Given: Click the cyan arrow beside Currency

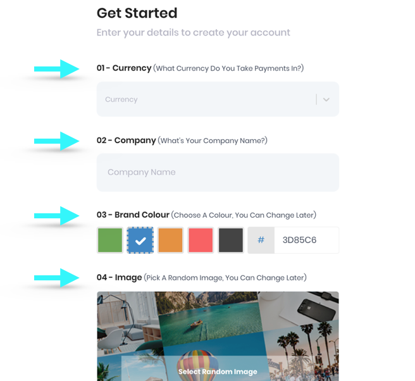Looking at the screenshot, I should click(x=57, y=69).
